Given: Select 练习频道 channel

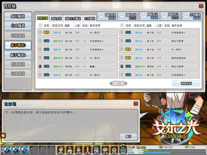Looking at the screenshot, I should [x=18, y=17].
